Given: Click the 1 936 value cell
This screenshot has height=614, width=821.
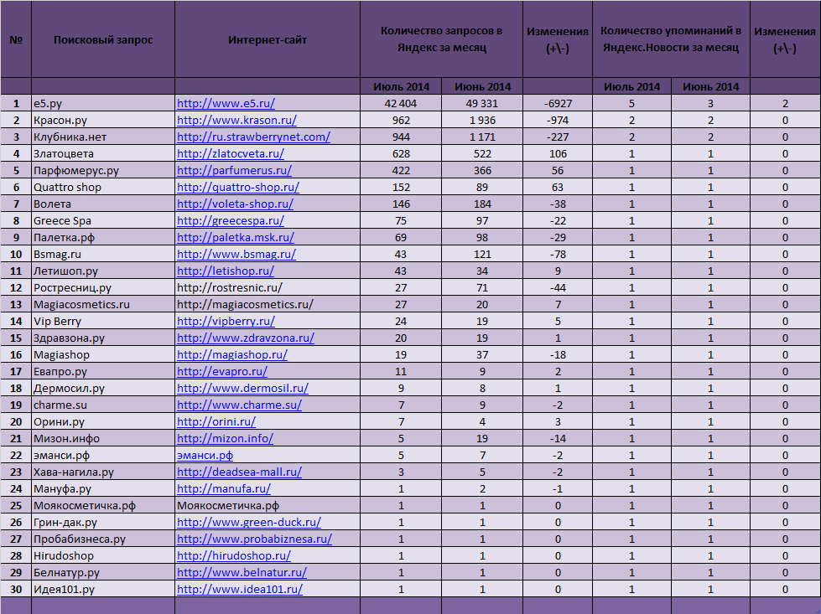Looking at the screenshot, I should (x=482, y=121).
